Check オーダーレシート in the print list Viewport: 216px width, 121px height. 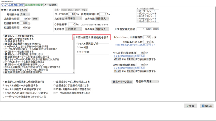coord(146,11)
